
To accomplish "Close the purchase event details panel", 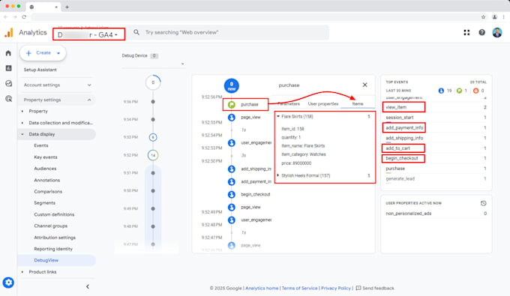I will [364, 85].
